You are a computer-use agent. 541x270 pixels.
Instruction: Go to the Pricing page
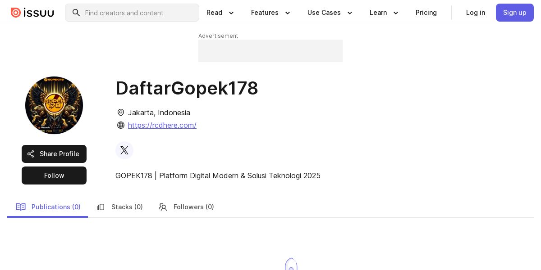[426, 13]
